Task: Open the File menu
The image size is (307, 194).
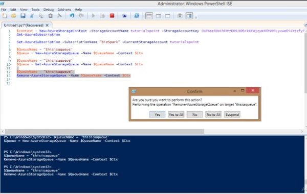Action: coord(4,10)
